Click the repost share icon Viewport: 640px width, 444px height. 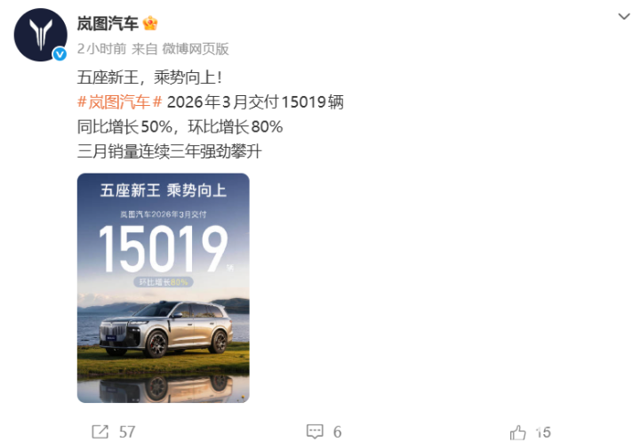(x=100, y=432)
